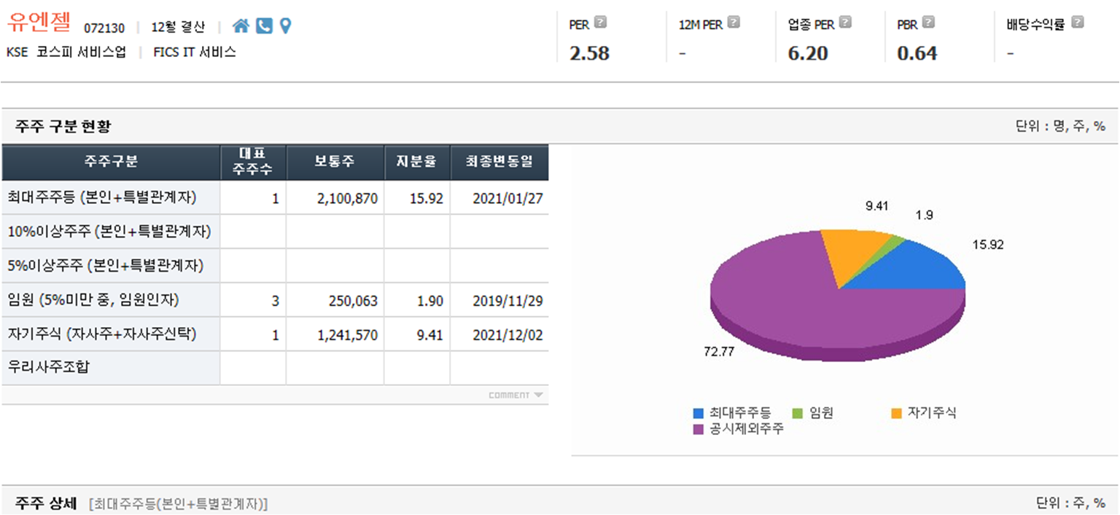Click the stock code 072130
This screenshot has width=1120, height=515.
104,28
